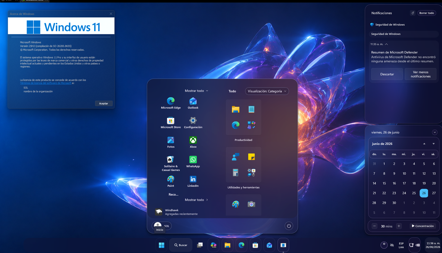Open WhatsApp from the Start menu
This screenshot has width=442, height=253.
(x=193, y=162)
